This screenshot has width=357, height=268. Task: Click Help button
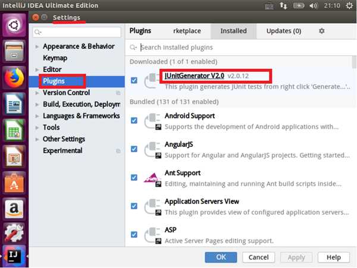pos(334,257)
